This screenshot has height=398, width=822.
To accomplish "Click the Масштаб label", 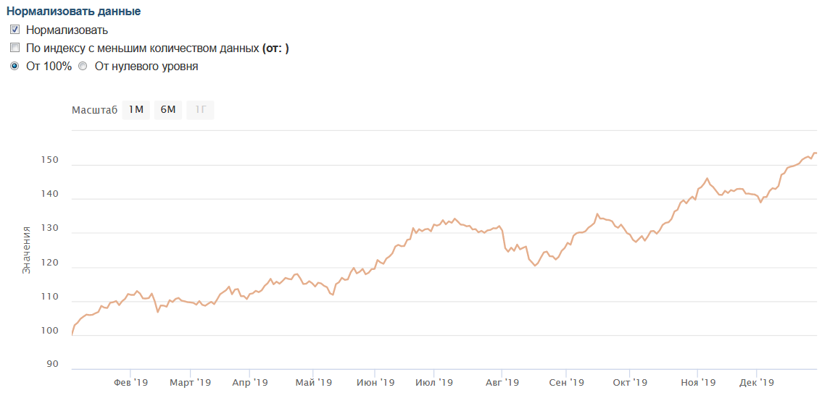I will click(94, 110).
